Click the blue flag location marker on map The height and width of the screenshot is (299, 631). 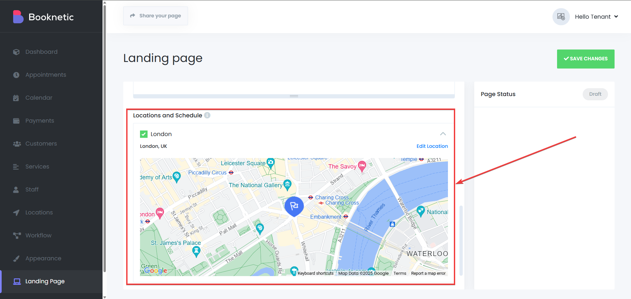pyautogui.click(x=294, y=207)
